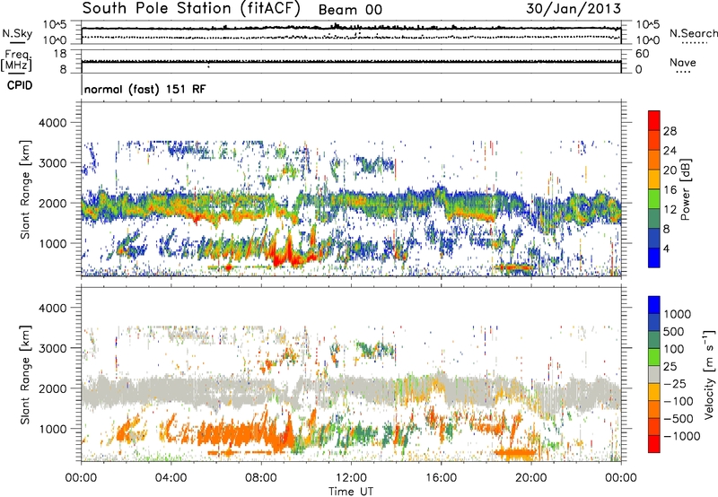Click the '10^5' label at right of noise panel
The image size is (718, 497).
(647, 25)
